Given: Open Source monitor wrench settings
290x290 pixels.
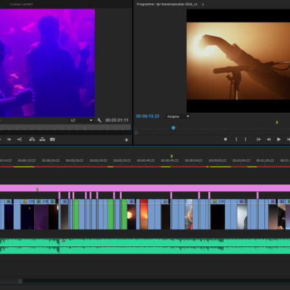Looking at the screenshot, I should pyautogui.click(x=99, y=121).
